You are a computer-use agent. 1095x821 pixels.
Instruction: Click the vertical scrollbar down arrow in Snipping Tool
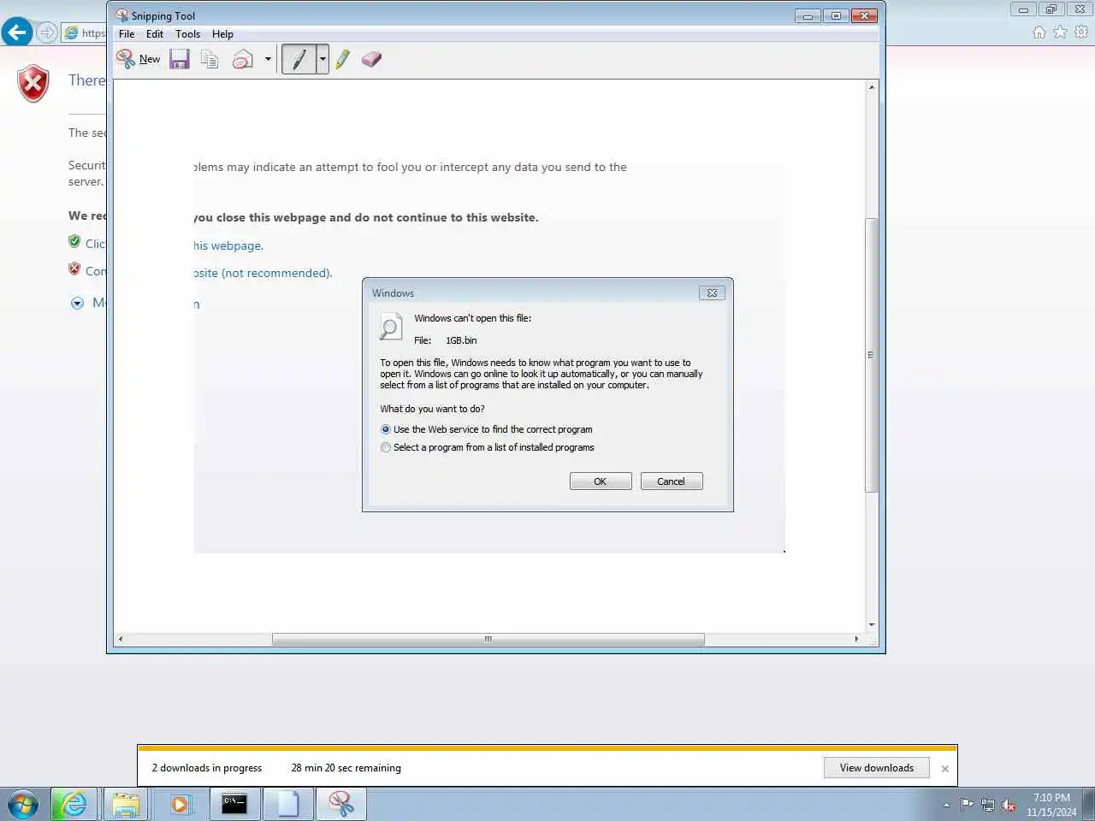(872, 625)
